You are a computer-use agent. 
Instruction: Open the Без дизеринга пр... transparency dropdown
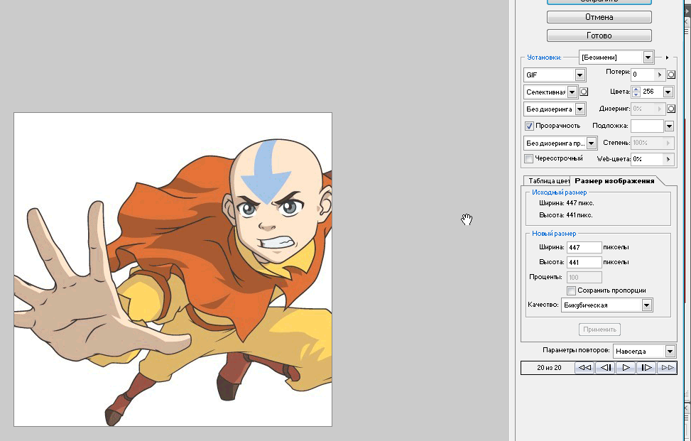click(x=592, y=143)
